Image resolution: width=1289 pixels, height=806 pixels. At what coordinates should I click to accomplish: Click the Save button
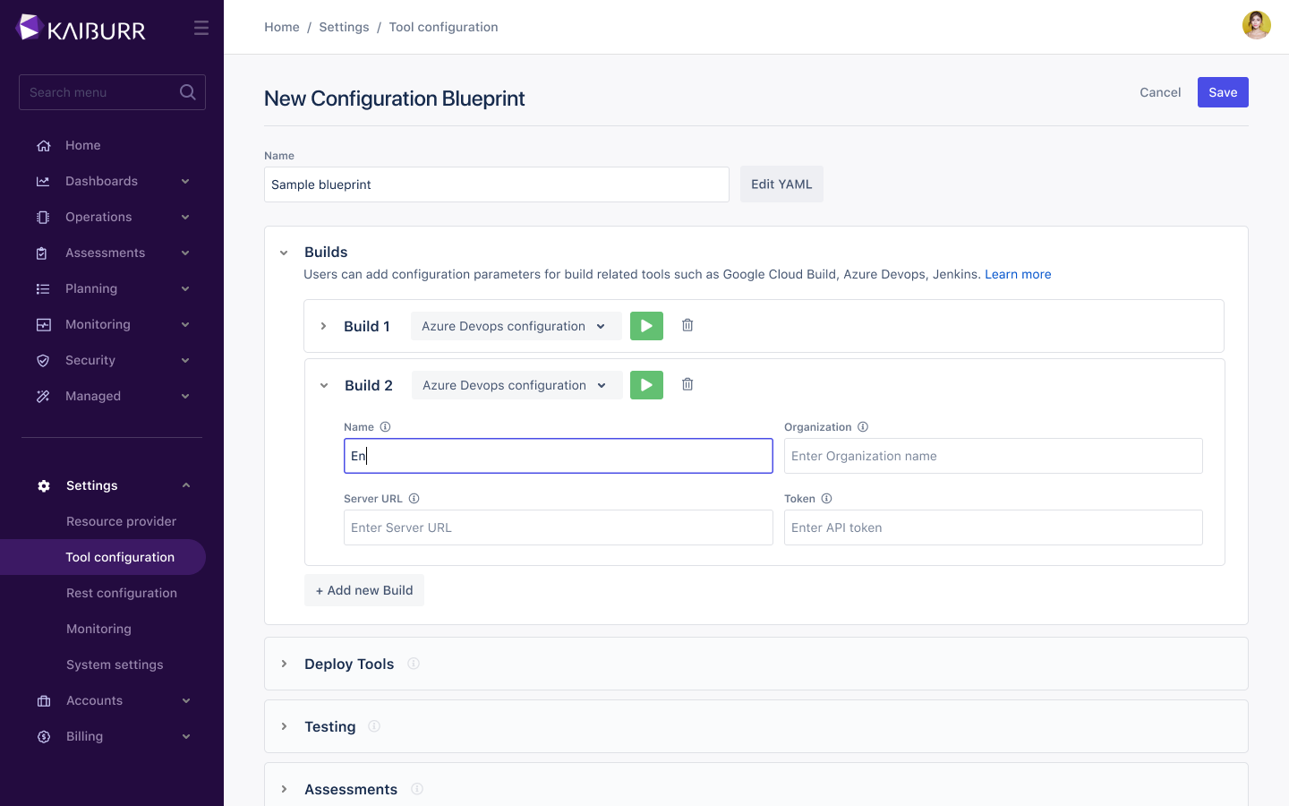[x=1222, y=92]
